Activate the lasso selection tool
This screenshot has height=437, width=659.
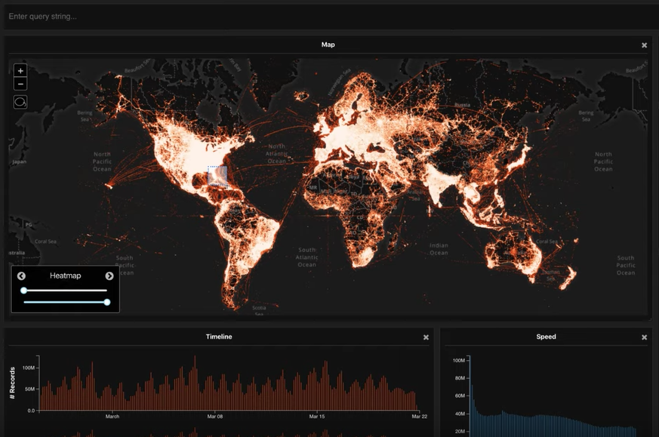20,101
